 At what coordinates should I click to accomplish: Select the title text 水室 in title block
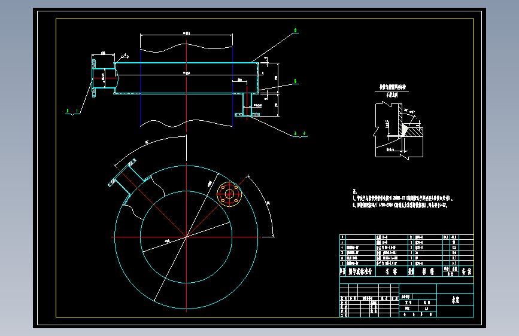click(x=456, y=300)
